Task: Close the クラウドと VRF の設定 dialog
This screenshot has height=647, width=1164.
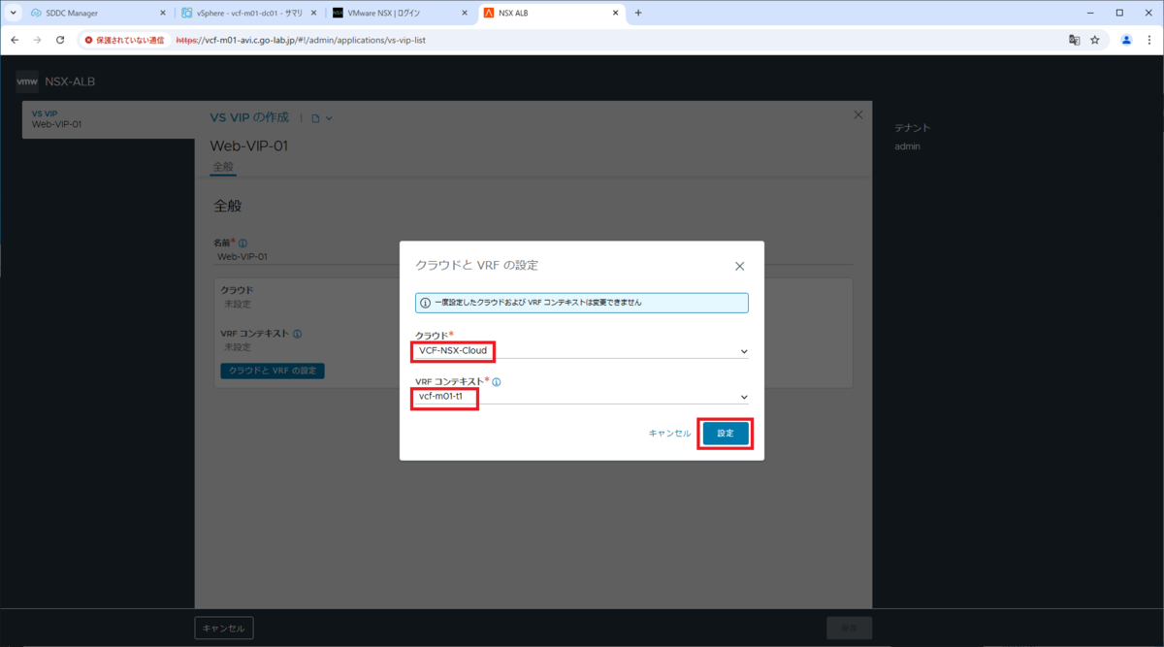Action: coord(739,266)
